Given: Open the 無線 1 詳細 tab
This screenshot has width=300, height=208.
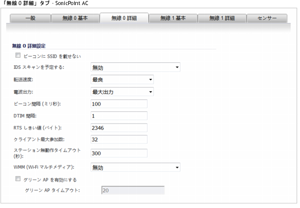Looking at the screenshot, I should coord(222,18).
